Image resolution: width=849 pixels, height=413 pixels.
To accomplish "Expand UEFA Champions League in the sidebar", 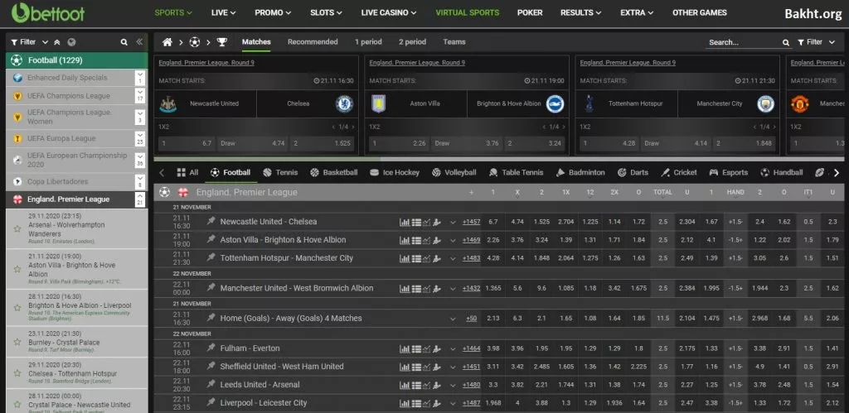I will pyautogui.click(x=139, y=96).
